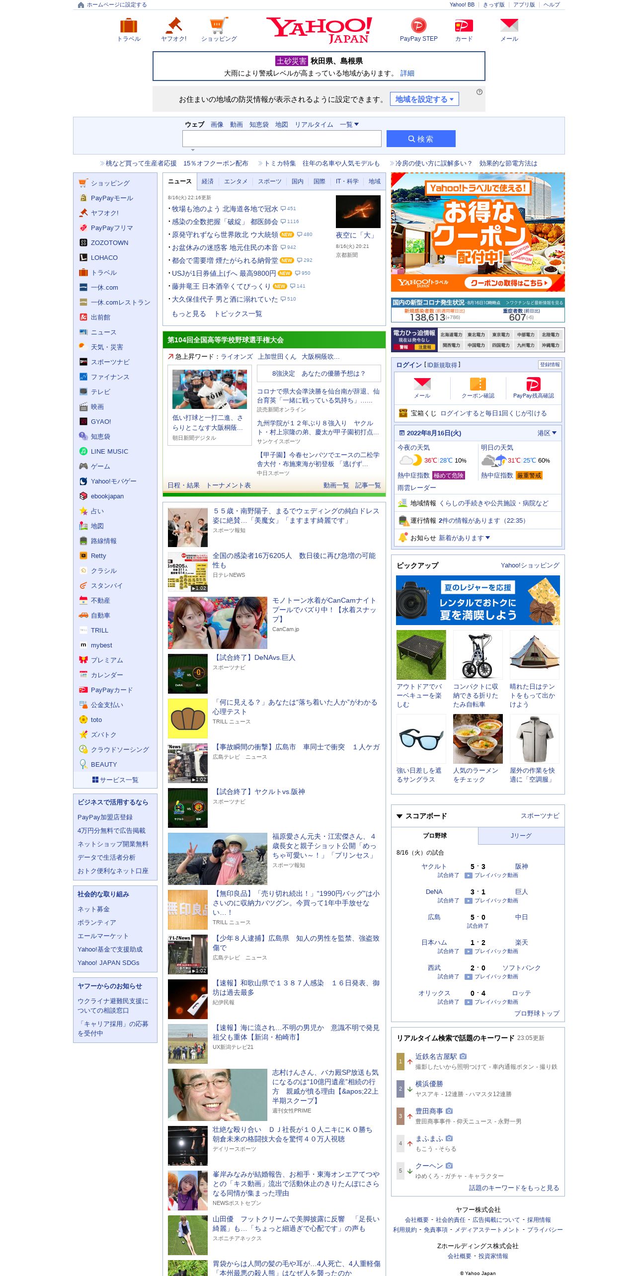
Task: Open ファイナンス in the sidebar
Action: (110, 377)
